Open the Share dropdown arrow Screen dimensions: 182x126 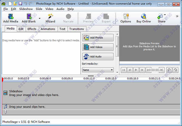click(x=165, y=15)
